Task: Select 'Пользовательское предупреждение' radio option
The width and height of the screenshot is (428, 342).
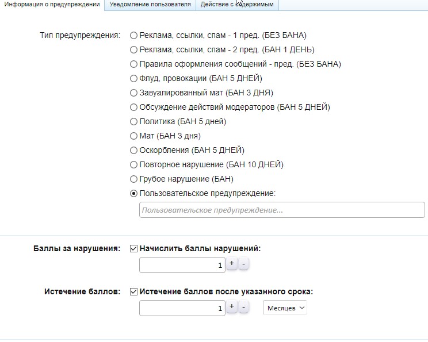Action: [x=134, y=194]
